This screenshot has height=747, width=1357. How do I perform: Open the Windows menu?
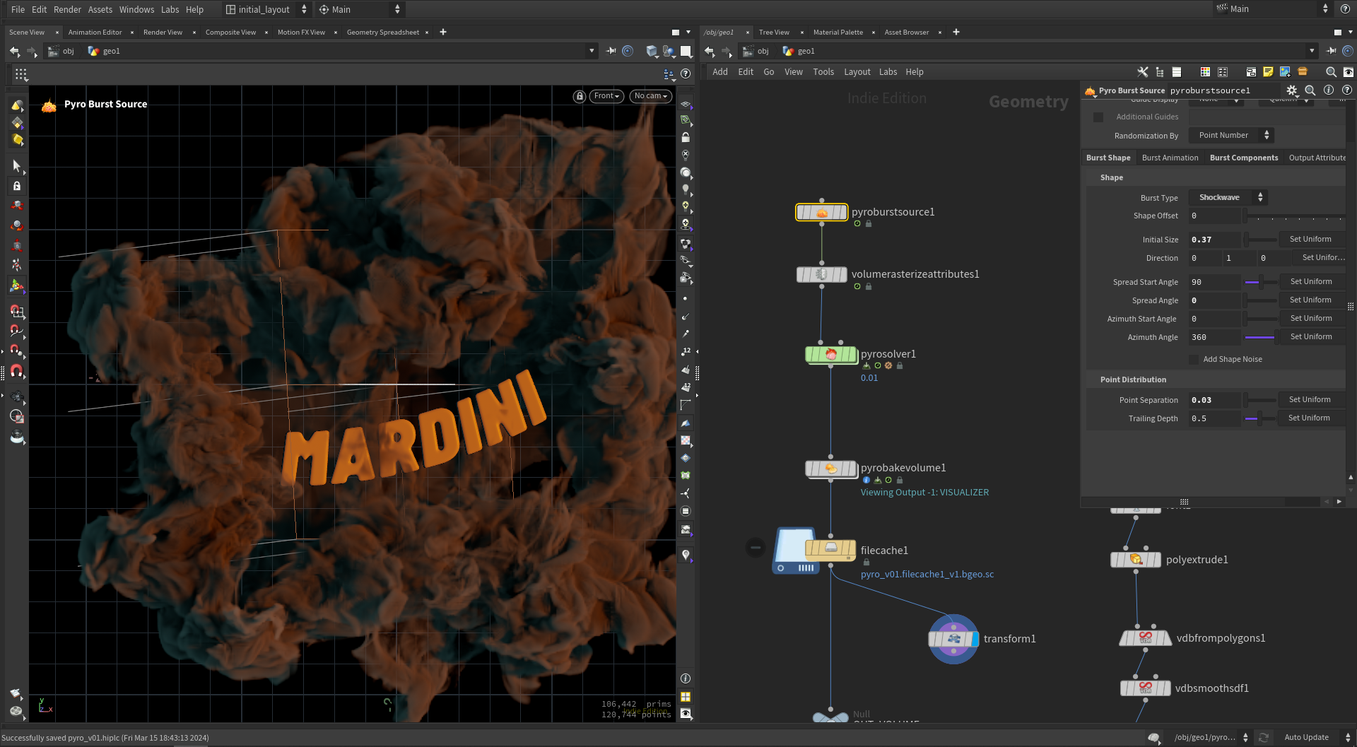pos(136,9)
